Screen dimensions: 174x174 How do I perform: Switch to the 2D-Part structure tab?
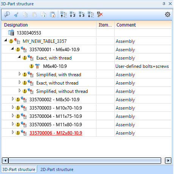tap(57, 169)
